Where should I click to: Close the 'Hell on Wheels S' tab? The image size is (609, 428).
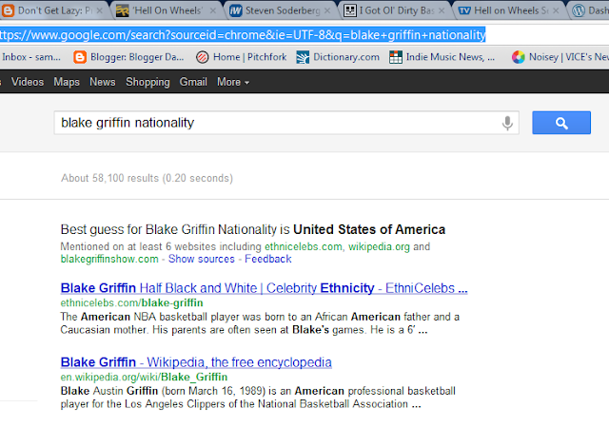click(x=556, y=10)
